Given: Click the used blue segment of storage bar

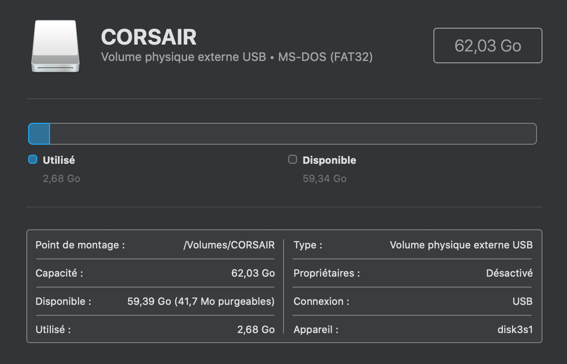Looking at the screenshot, I should coord(39,134).
